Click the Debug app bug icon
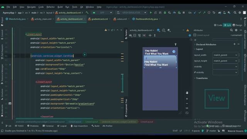Image resolution: width=247 pixels, height=139 pixels. (x=165, y=13)
